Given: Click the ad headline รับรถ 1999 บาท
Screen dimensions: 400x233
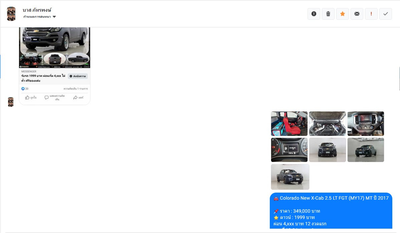Looking at the screenshot, I should [x=43, y=78].
